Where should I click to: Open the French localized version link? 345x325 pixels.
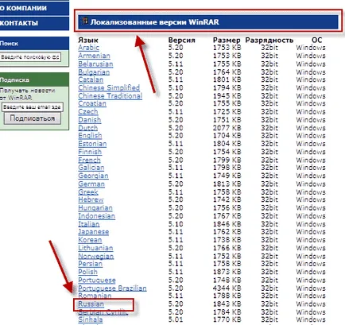point(89,160)
